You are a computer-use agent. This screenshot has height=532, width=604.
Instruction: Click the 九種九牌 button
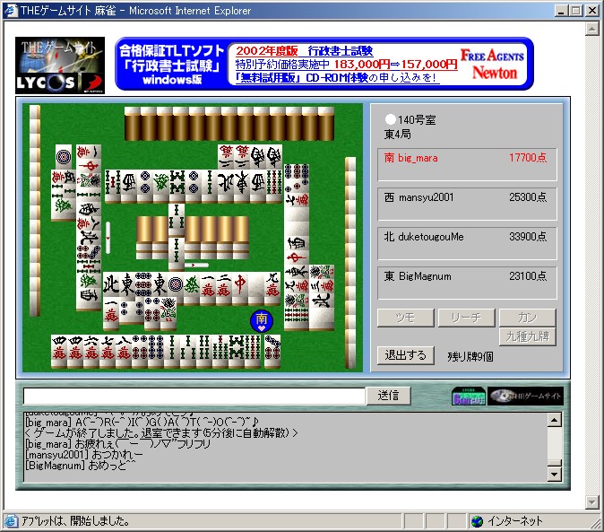point(526,337)
